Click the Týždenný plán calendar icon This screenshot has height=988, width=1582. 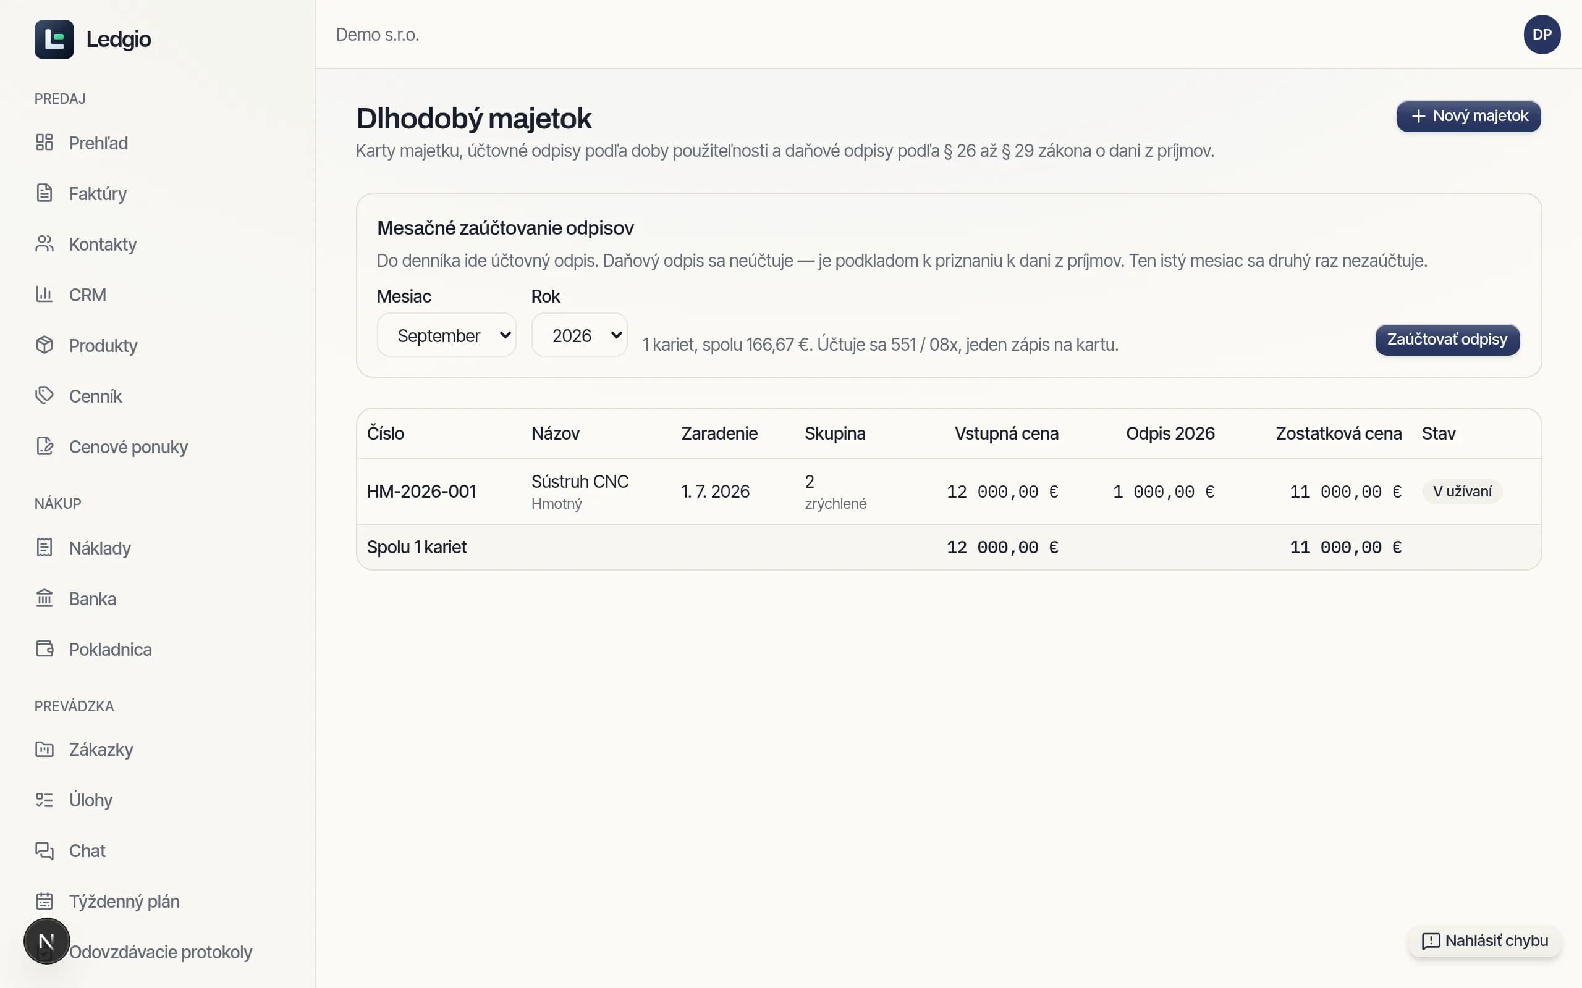point(44,901)
